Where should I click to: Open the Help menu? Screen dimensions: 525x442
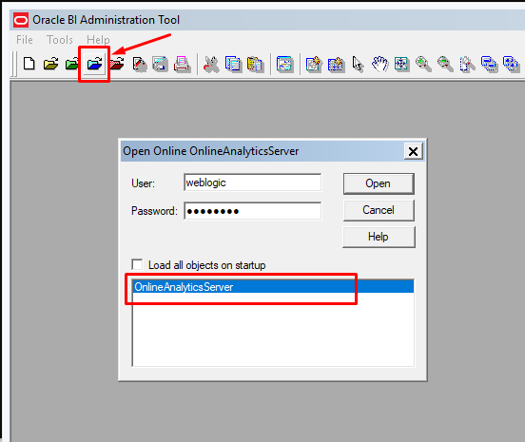pos(98,40)
